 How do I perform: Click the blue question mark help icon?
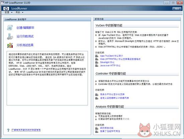[x=8, y=130]
